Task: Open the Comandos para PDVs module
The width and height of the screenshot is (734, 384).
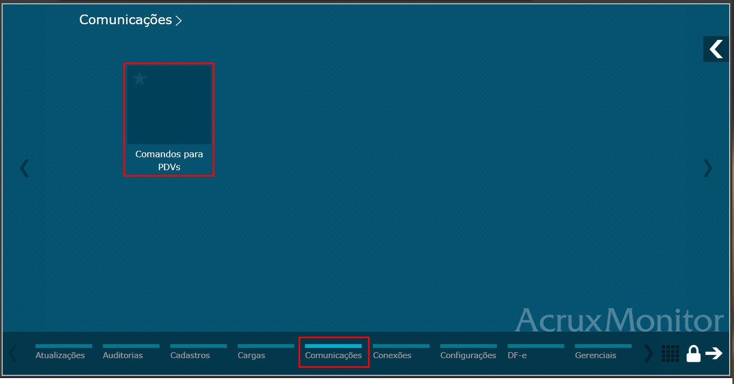Action: tap(169, 104)
